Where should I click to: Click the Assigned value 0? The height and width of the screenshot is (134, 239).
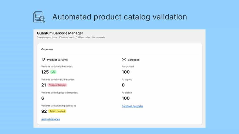123,85
